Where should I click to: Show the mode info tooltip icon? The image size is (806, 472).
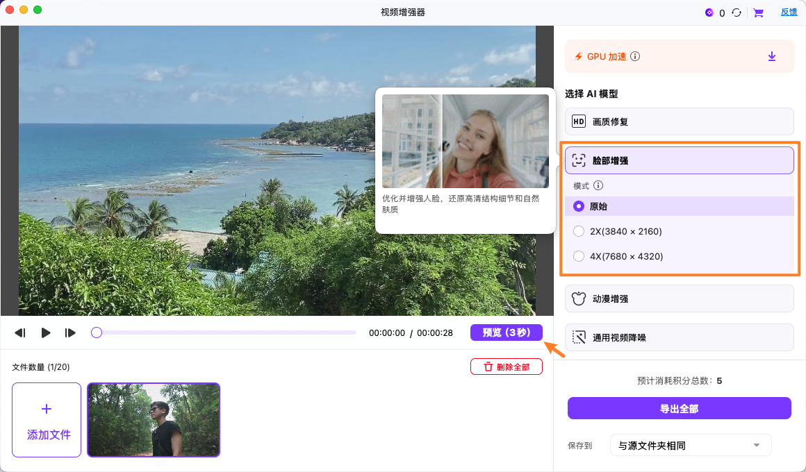(x=598, y=186)
